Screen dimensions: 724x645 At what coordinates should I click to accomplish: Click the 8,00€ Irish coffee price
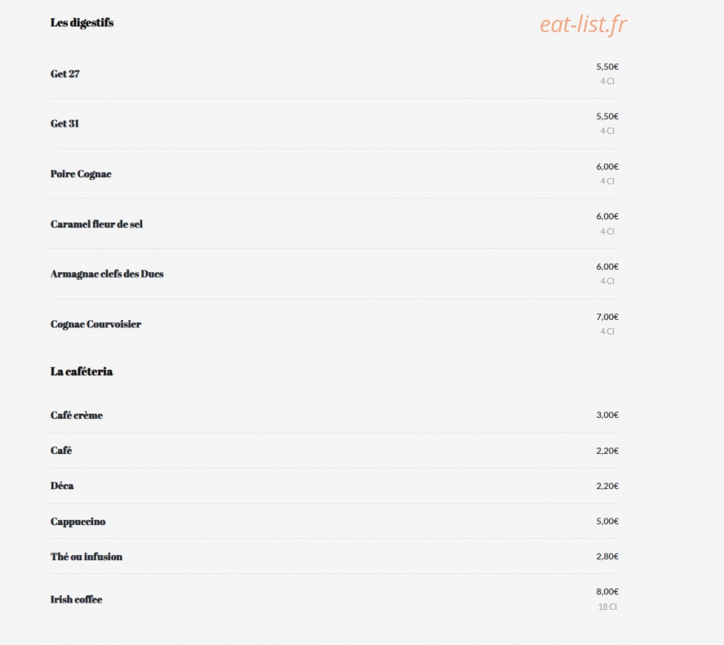point(607,592)
